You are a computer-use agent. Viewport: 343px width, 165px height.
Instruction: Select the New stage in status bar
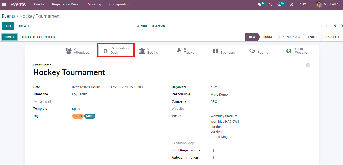(x=252, y=37)
